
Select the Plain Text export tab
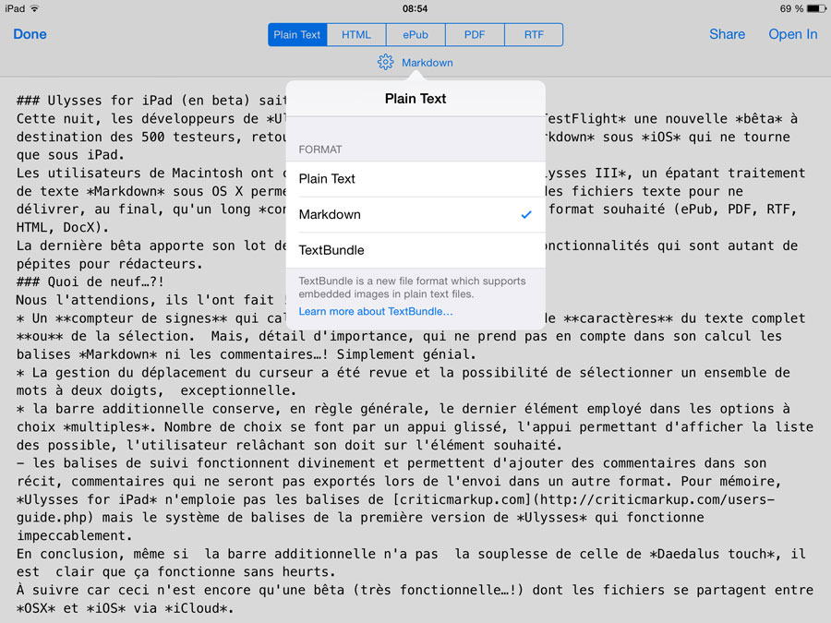297,35
